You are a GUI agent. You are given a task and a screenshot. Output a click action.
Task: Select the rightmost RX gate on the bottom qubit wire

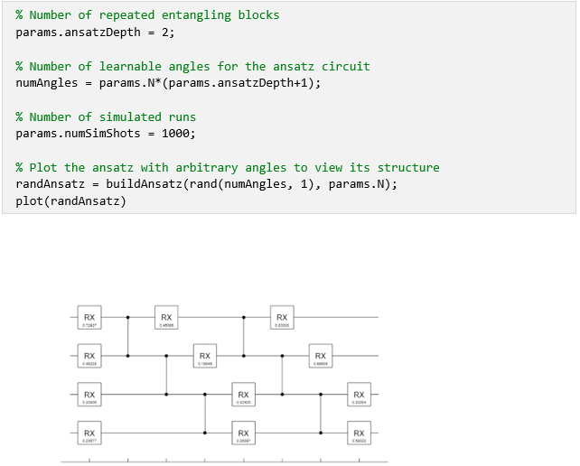359,433
